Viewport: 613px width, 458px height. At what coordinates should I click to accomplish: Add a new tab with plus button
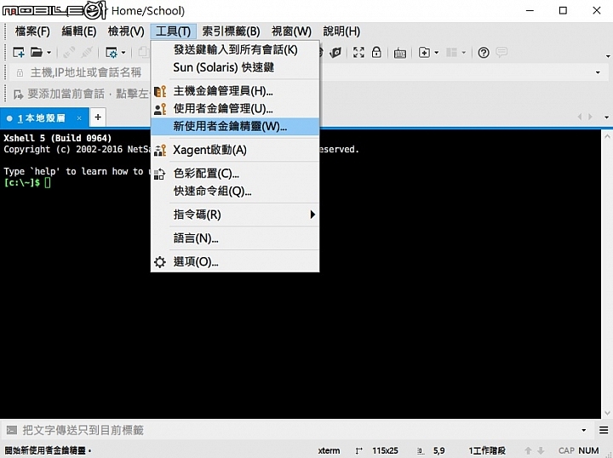pos(98,117)
